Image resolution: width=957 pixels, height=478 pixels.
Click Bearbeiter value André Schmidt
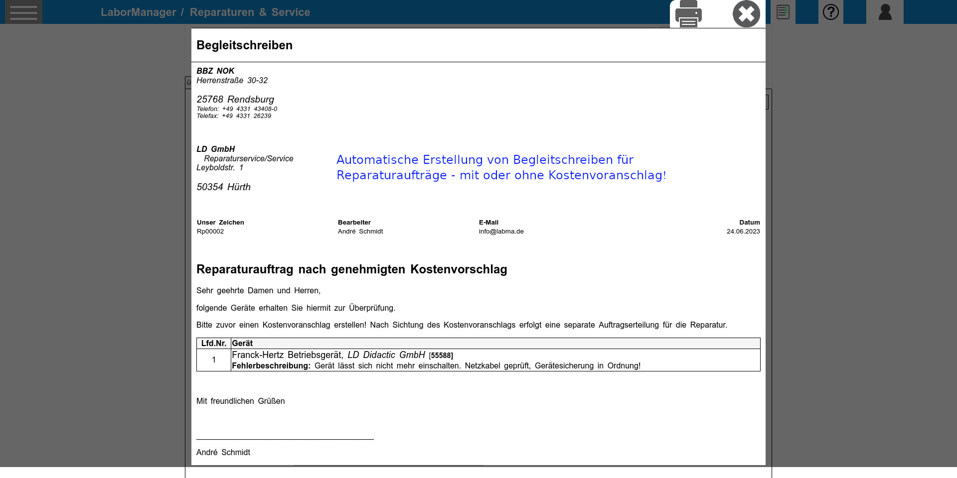pos(360,232)
